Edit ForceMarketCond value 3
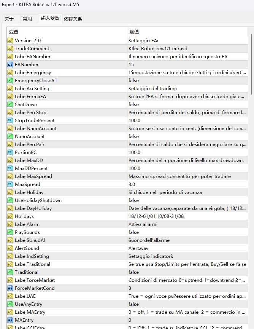 click(x=187, y=288)
